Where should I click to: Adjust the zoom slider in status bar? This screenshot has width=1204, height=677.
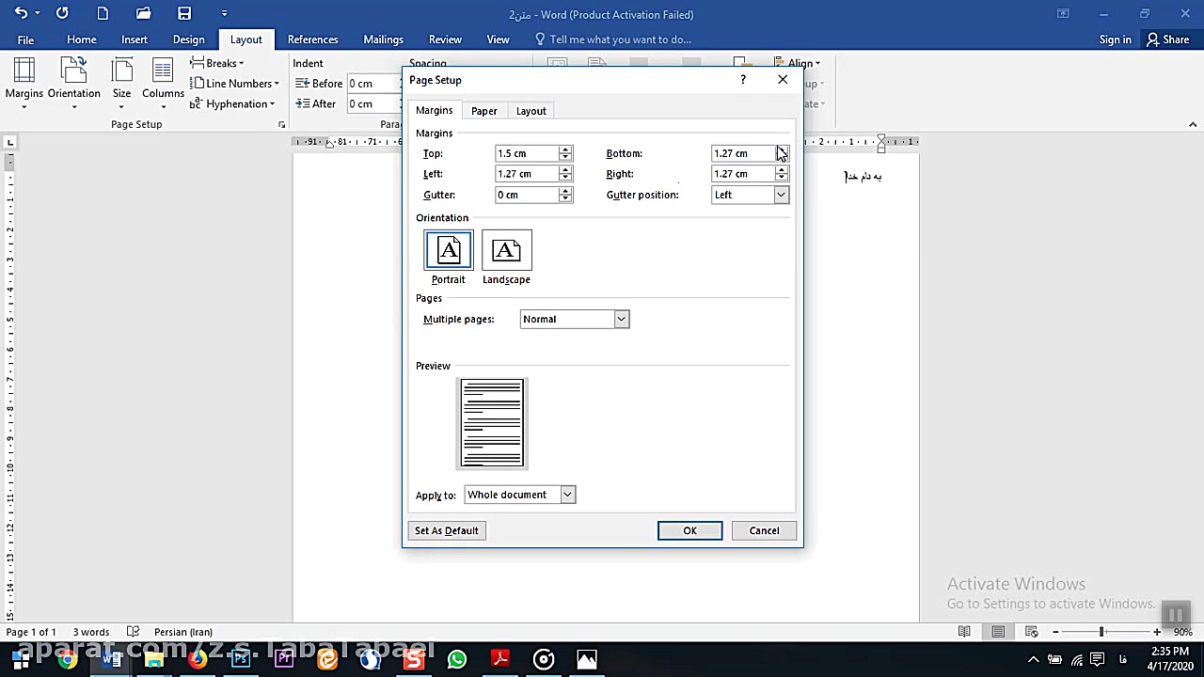(1101, 632)
